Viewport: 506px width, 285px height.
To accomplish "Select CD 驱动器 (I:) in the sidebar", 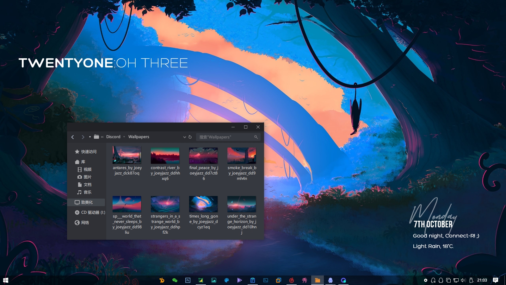I will click(90, 212).
